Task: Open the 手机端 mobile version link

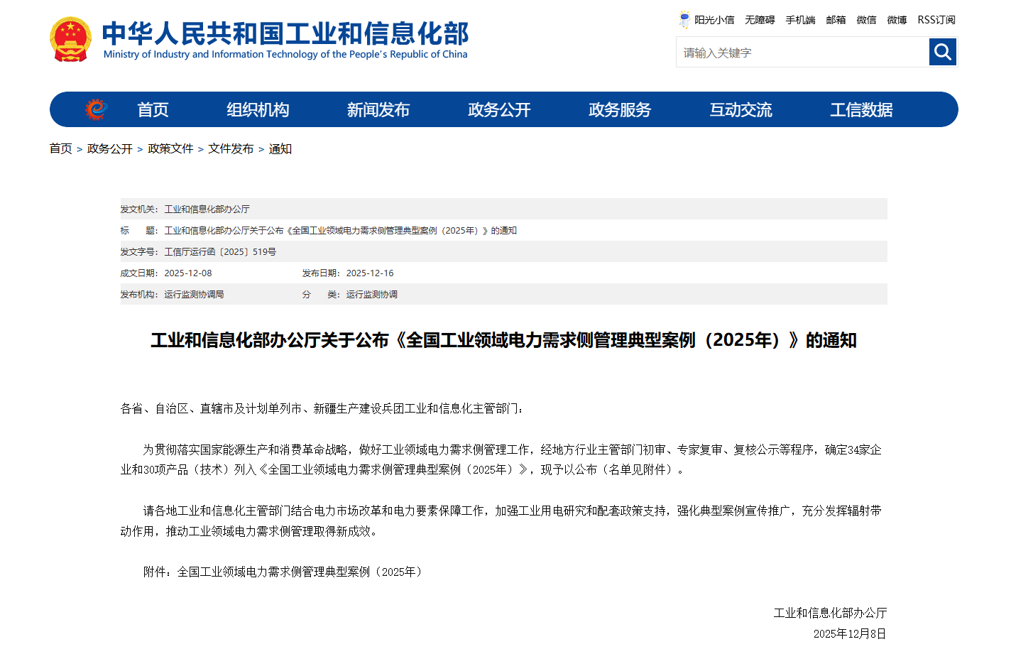Action: [x=800, y=20]
